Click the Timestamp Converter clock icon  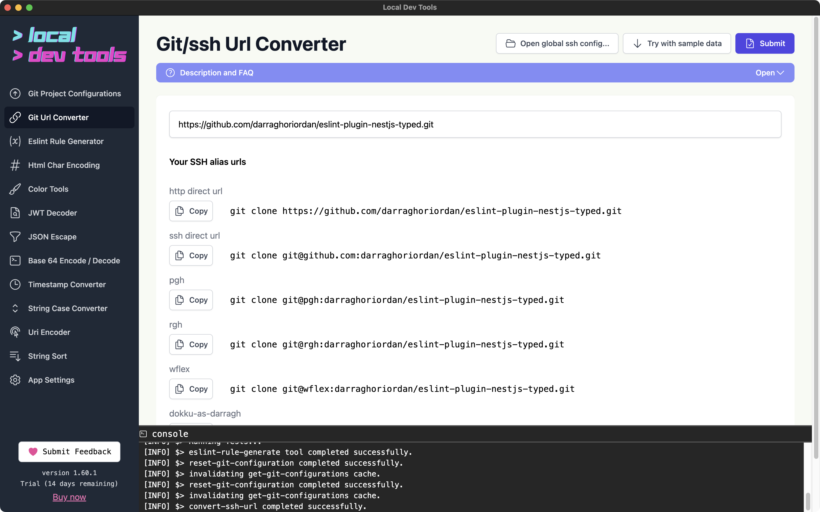click(15, 284)
